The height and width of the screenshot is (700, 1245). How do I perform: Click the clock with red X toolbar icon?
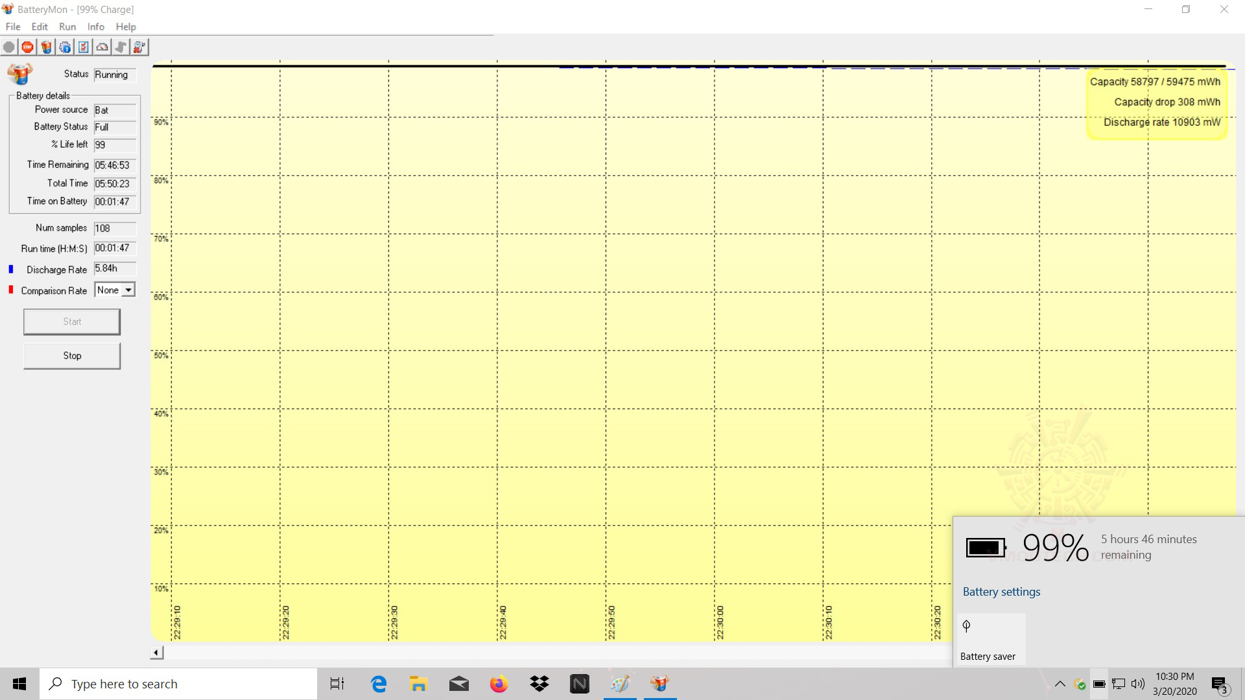tap(139, 47)
